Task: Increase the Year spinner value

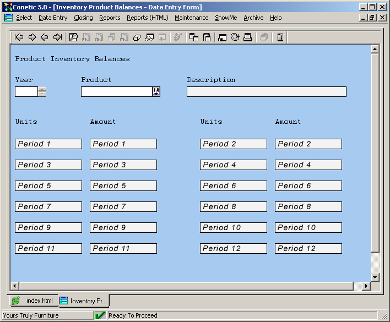Action: pyautogui.click(x=42, y=89)
